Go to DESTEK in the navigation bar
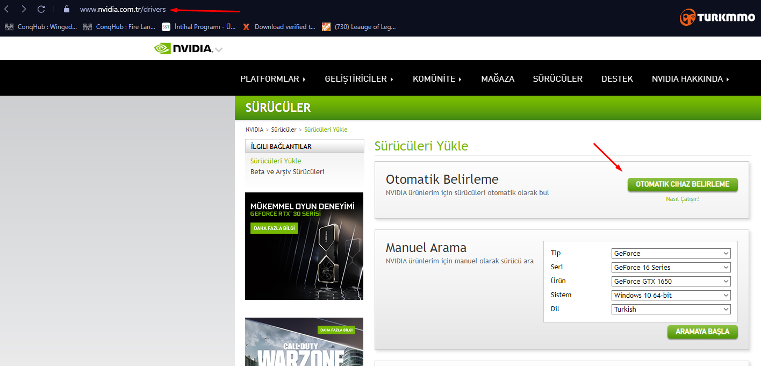Image resolution: width=761 pixels, height=366 pixels. tap(617, 79)
